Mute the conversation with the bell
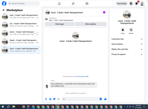148x109 pixels. [123, 30]
